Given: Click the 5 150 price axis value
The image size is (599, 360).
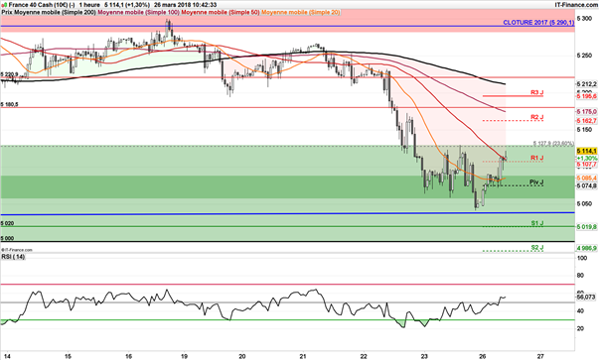Looking at the screenshot, I should (x=584, y=130).
